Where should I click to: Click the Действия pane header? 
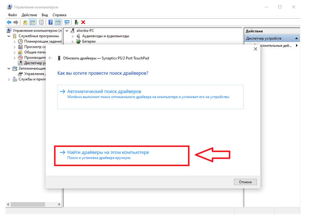point(272,31)
